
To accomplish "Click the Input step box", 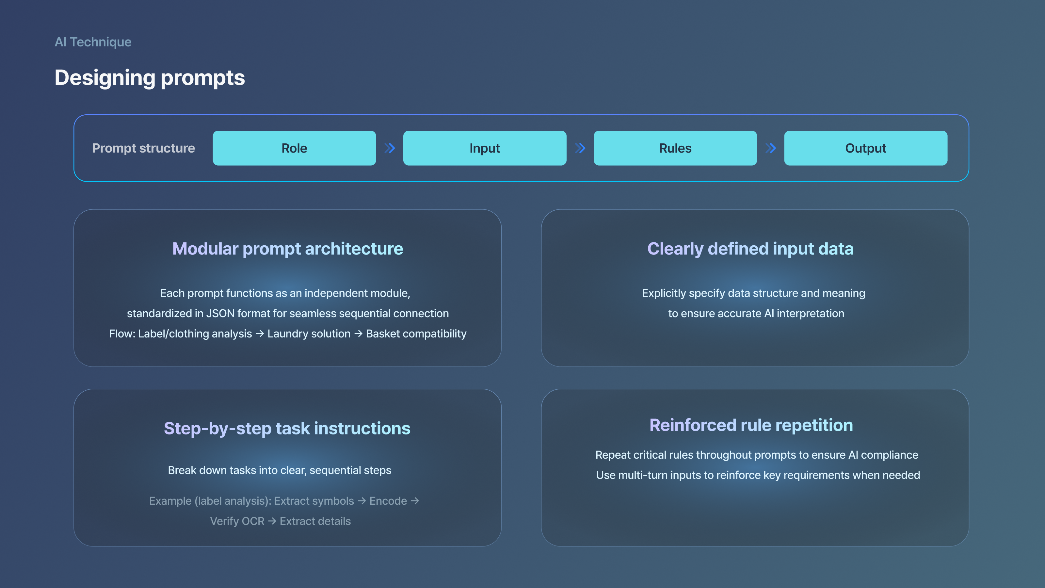I will [484, 148].
